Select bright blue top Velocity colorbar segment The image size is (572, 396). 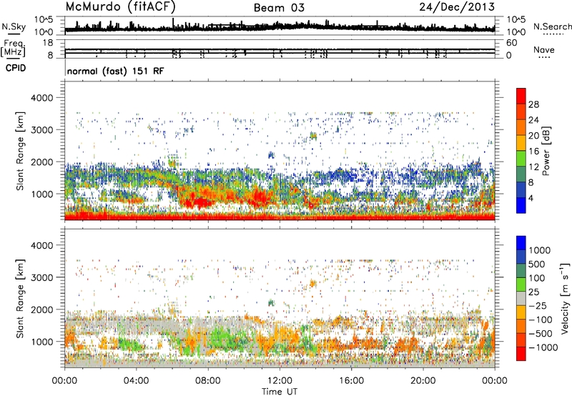click(x=521, y=243)
